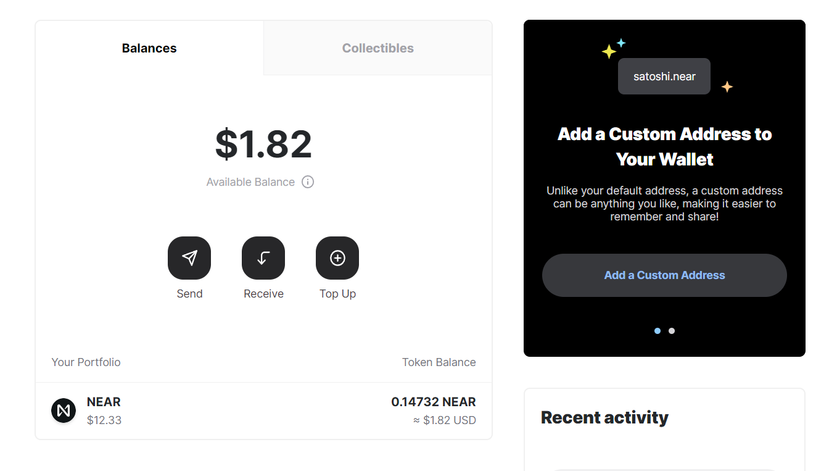The image size is (837, 471).
Task: Click the Top Up label
Action: coord(337,294)
